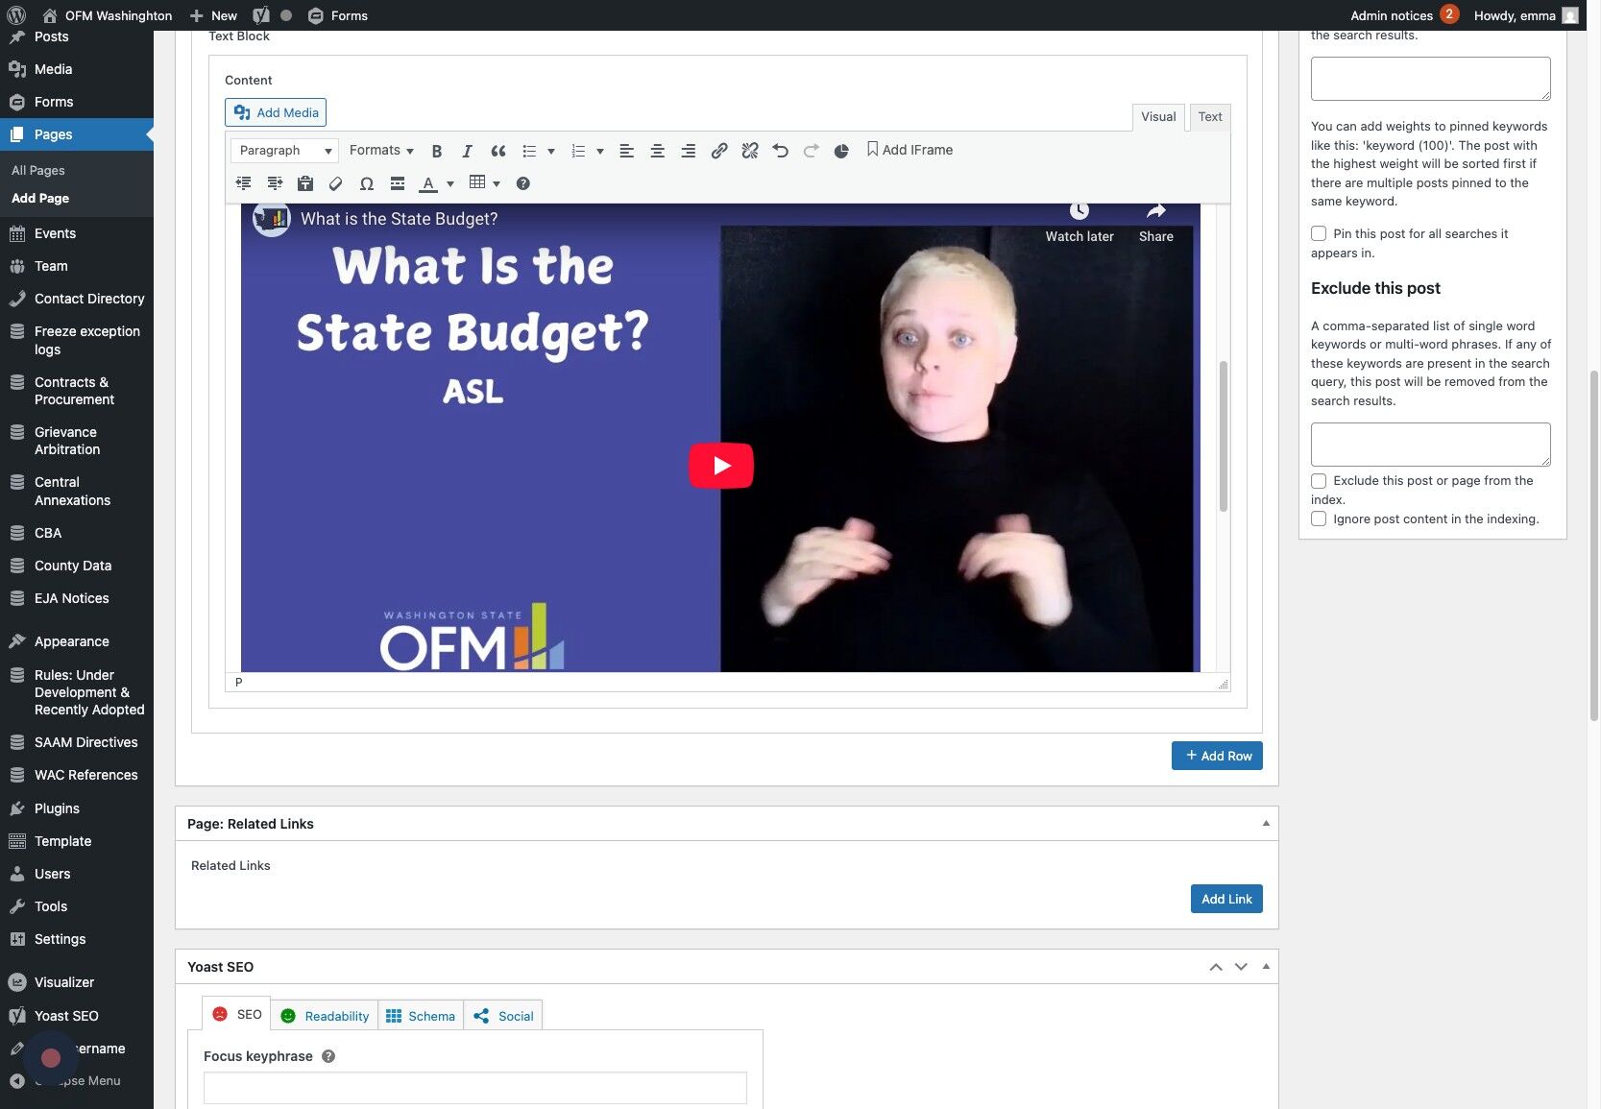Align text right
The width and height of the screenshot is (1601, 1109).
point(689,151)
